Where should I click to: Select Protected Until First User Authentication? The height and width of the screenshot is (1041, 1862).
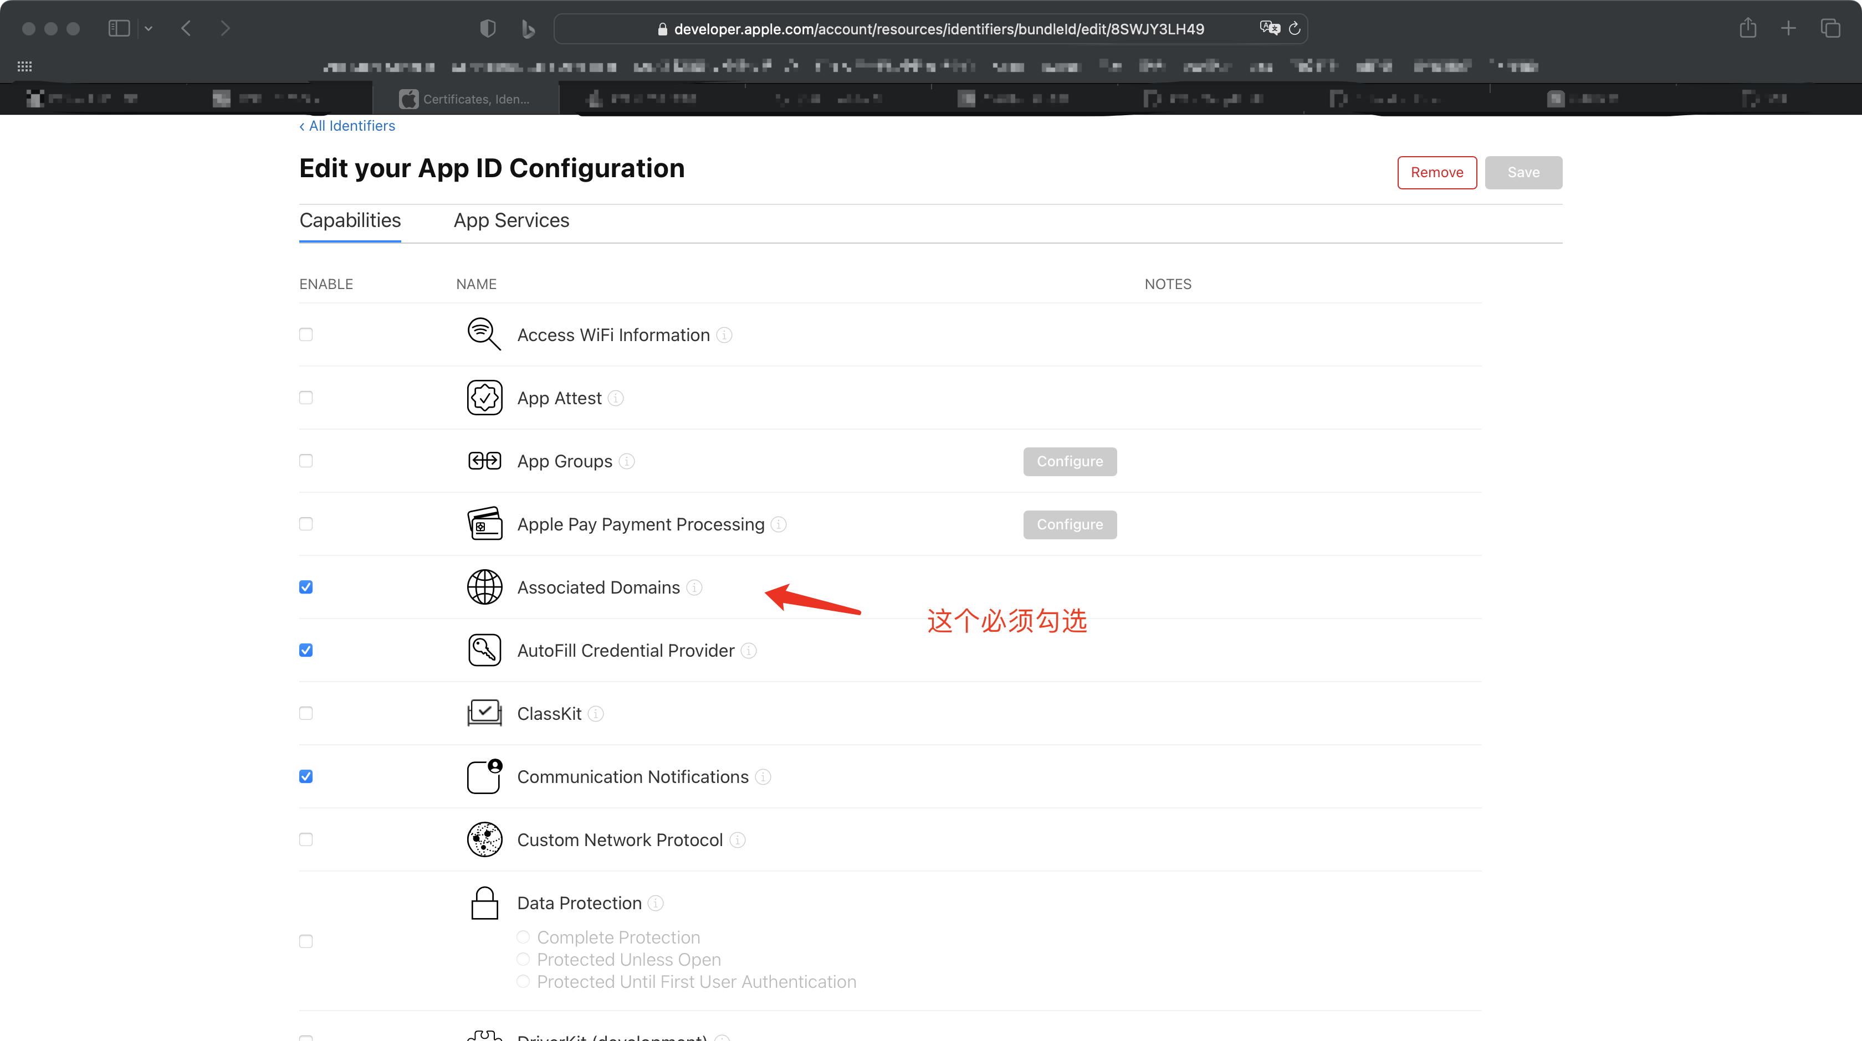pos(523,982)
